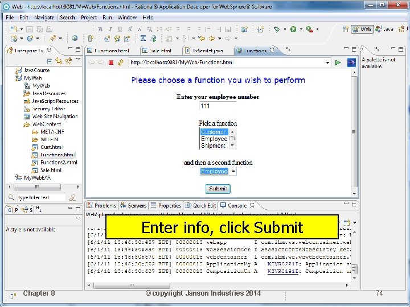Switch to the Servers tab
Screen dimensions: 410x307
[x=133, y=206]
